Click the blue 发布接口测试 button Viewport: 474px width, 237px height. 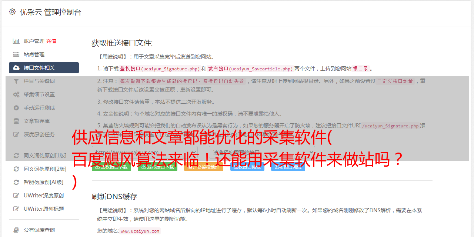pos(288,167)
